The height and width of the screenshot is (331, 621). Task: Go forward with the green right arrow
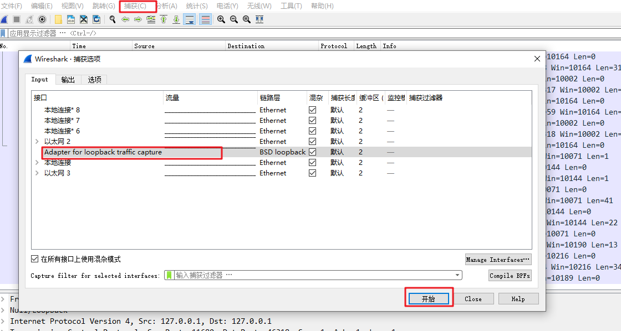pos(138,19)
